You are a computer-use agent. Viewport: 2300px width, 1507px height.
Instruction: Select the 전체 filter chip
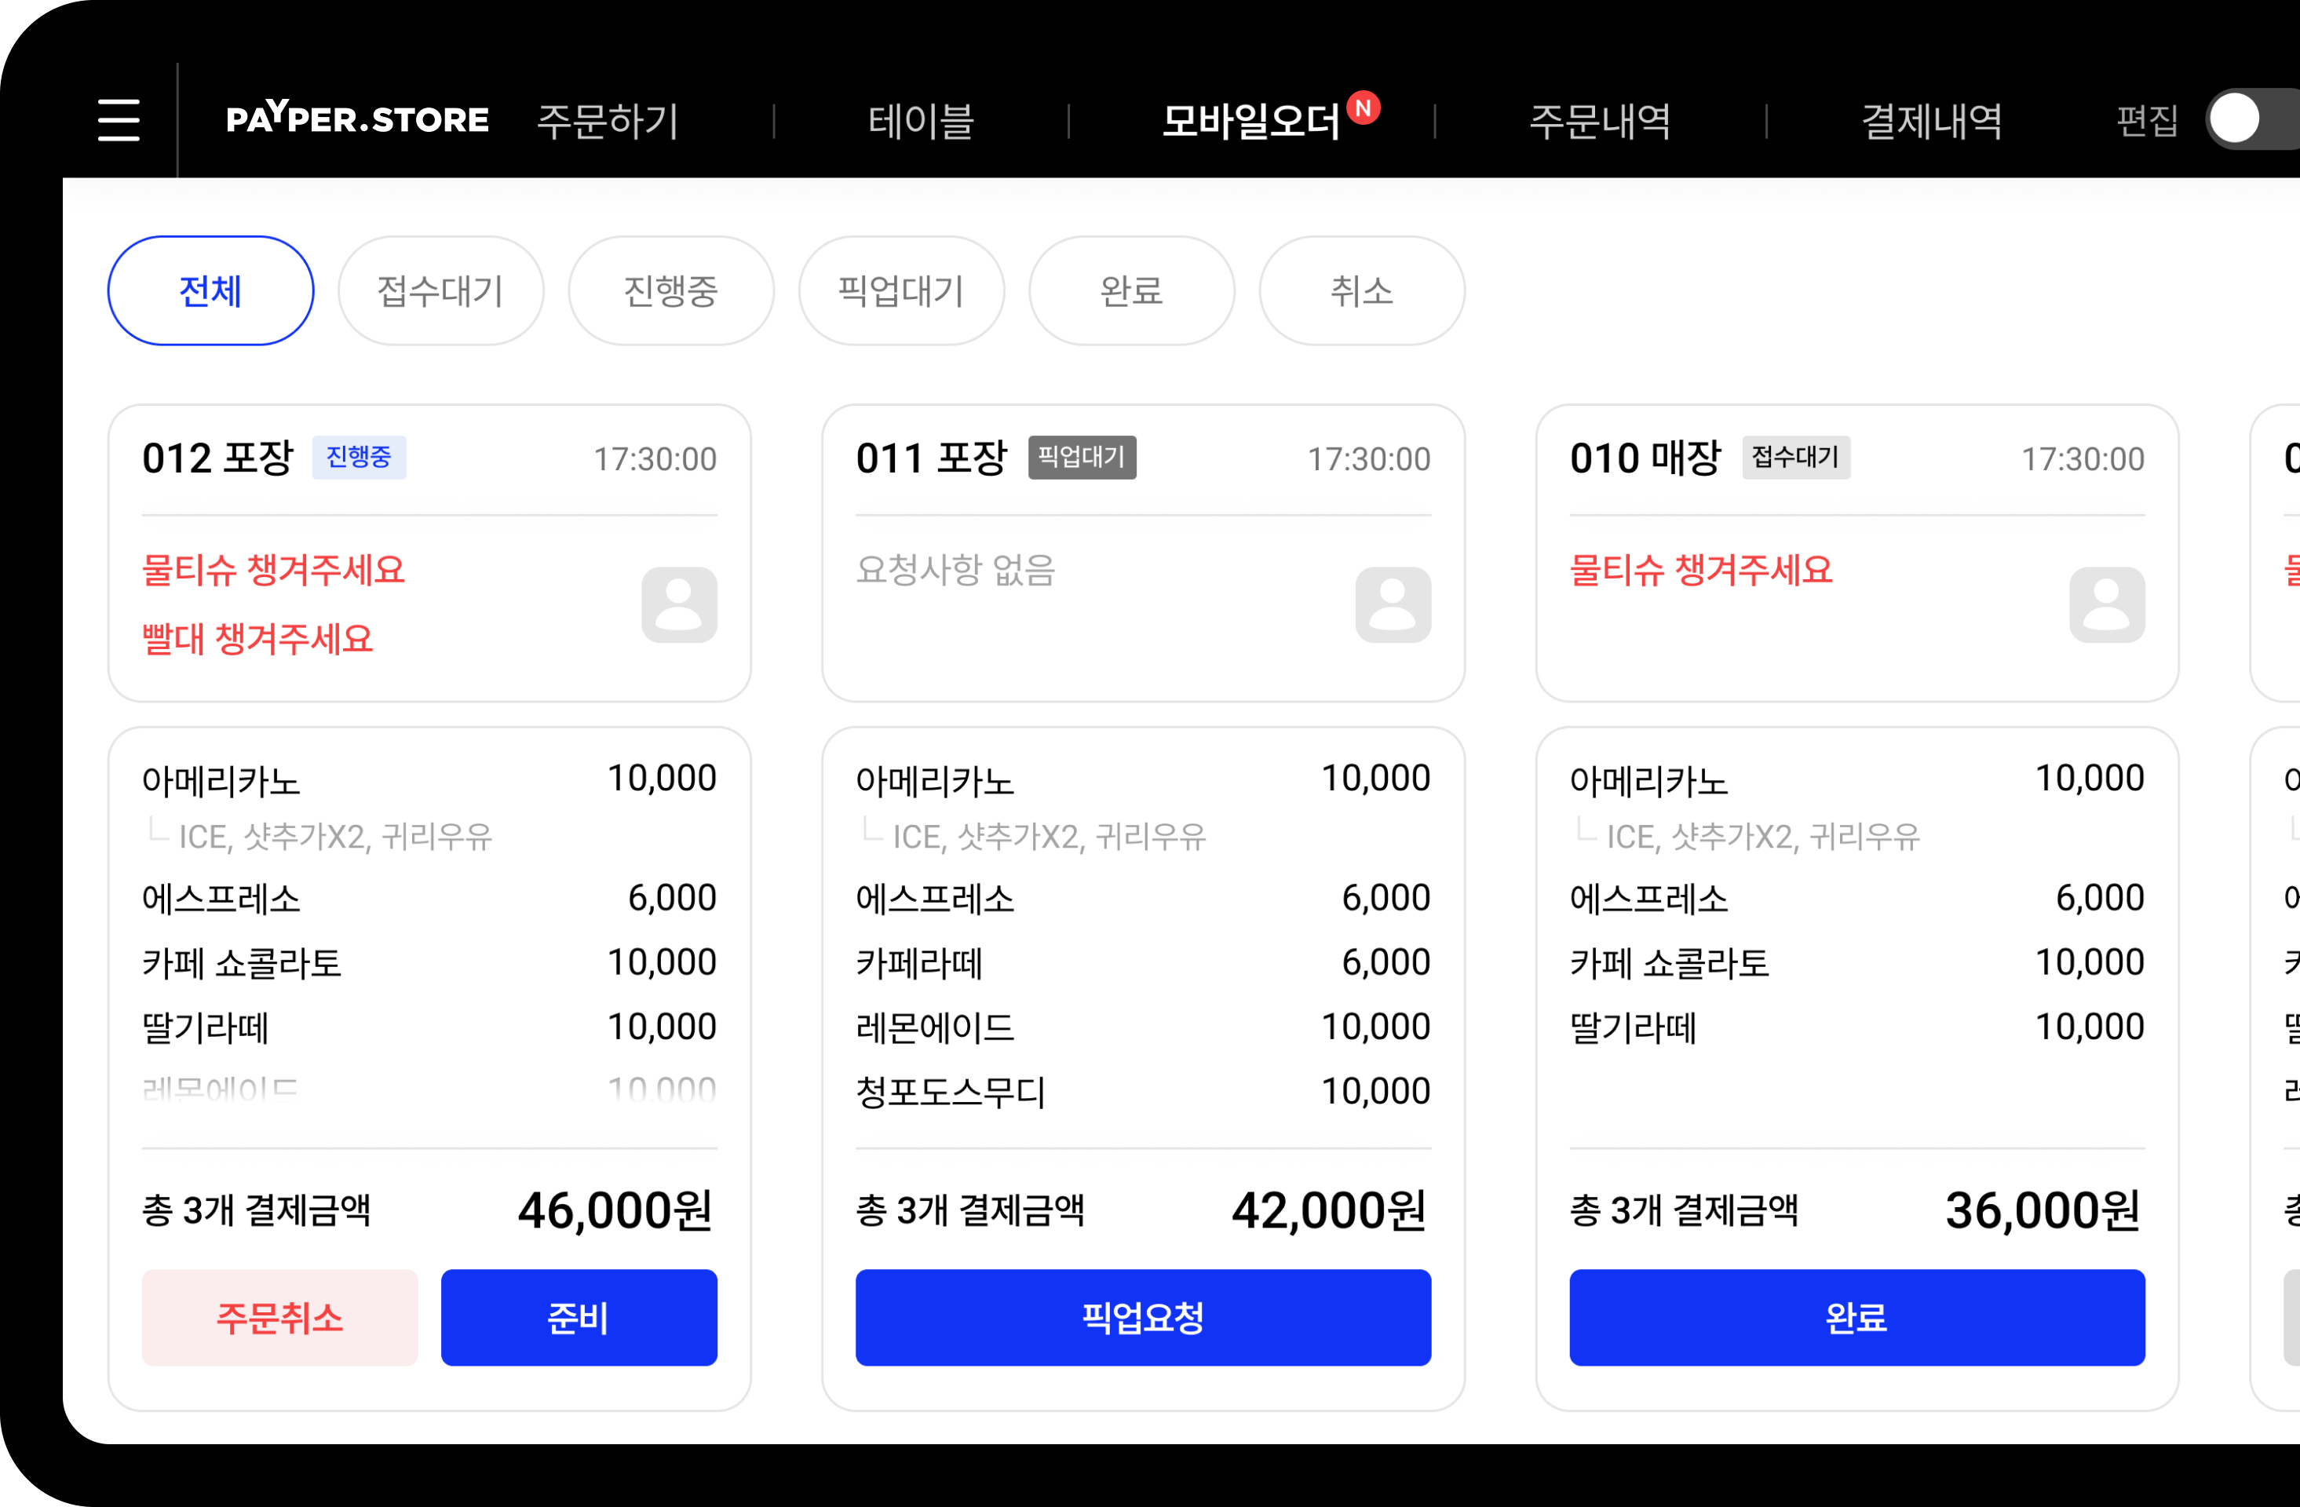[210, 290]
